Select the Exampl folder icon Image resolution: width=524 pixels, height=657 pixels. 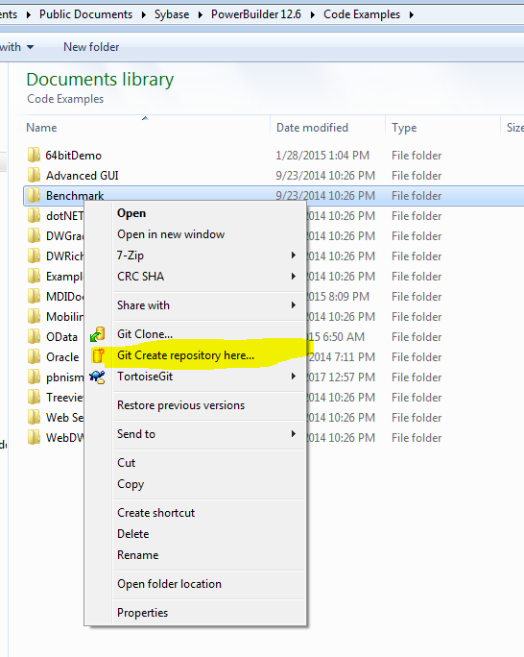coord(34,276)
